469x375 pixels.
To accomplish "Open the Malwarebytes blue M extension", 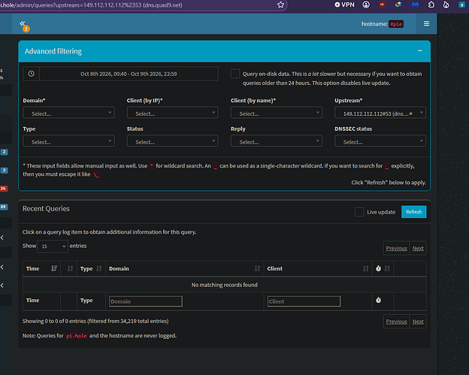I will [415, 5].
